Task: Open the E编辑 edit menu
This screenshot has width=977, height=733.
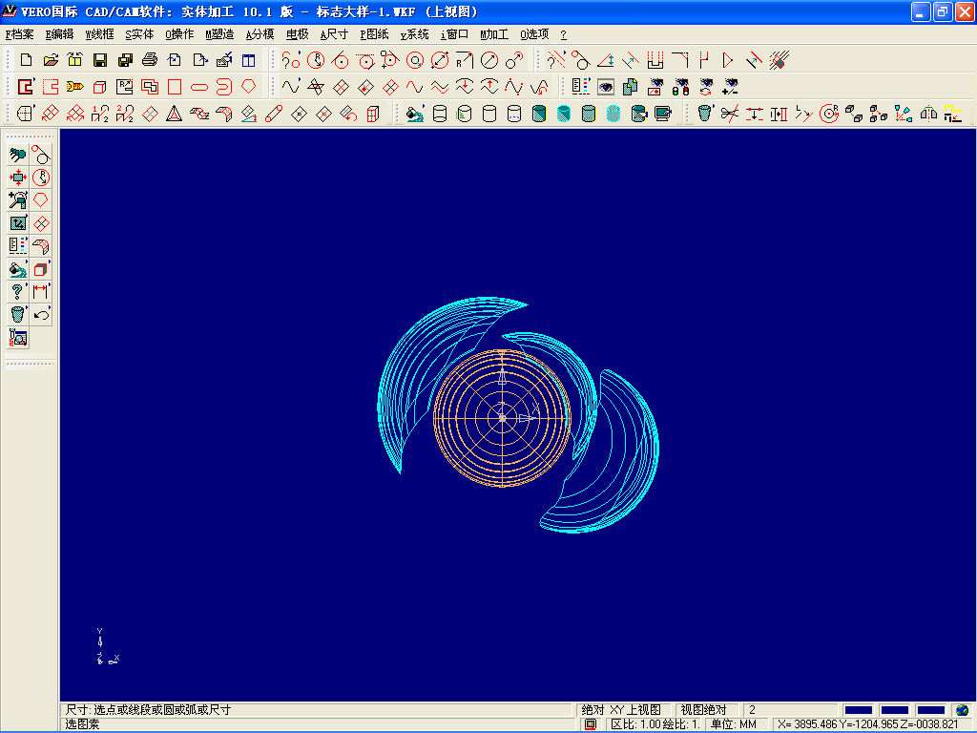Action: click(60, 34)
